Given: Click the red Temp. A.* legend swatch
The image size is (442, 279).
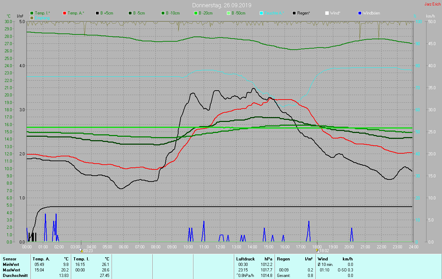Looking at the screenshot, I should click(65, 13).
